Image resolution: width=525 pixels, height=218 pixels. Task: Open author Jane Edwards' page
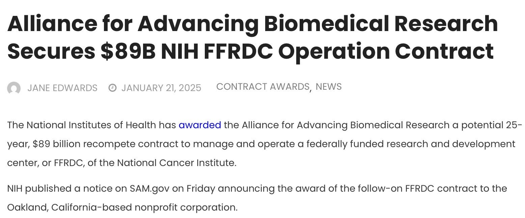click(x=62, y=88)
